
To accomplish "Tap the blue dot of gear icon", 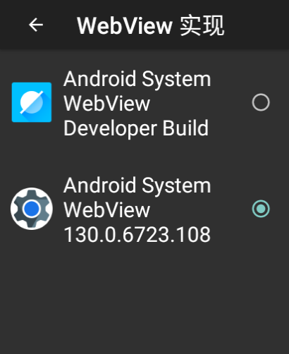I will [32, 209].
